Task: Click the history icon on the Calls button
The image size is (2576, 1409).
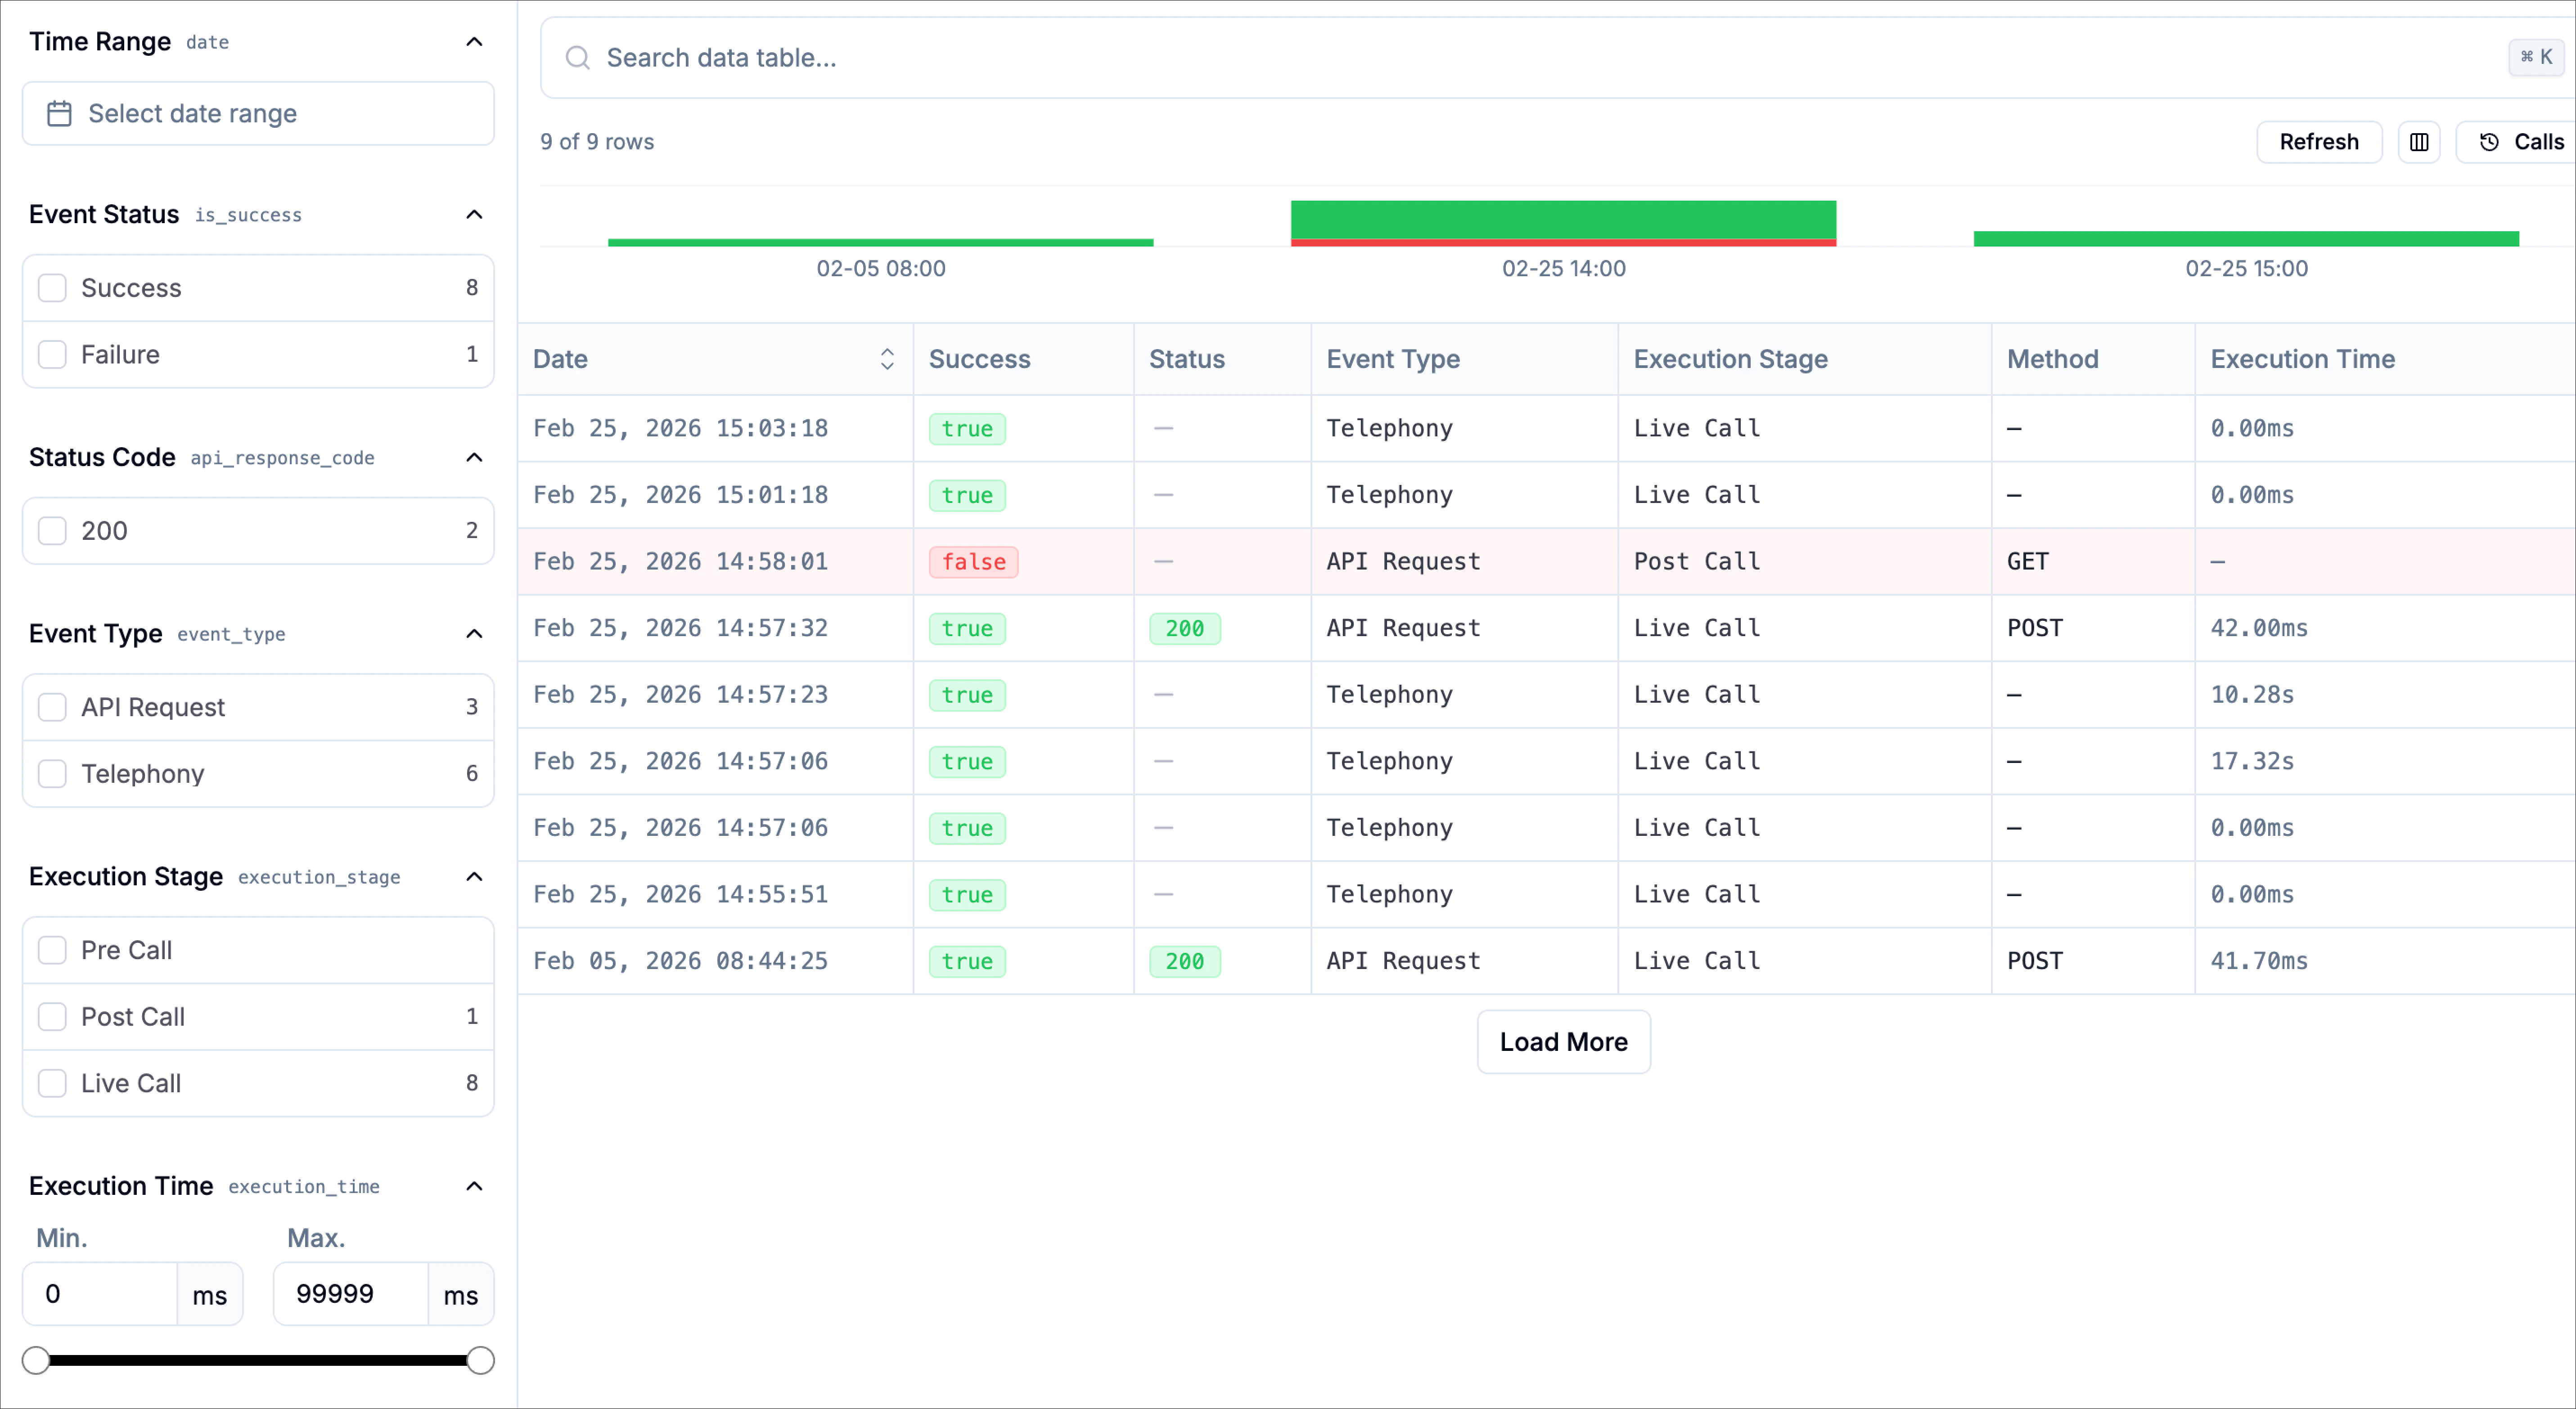Action: [2489, 142]
